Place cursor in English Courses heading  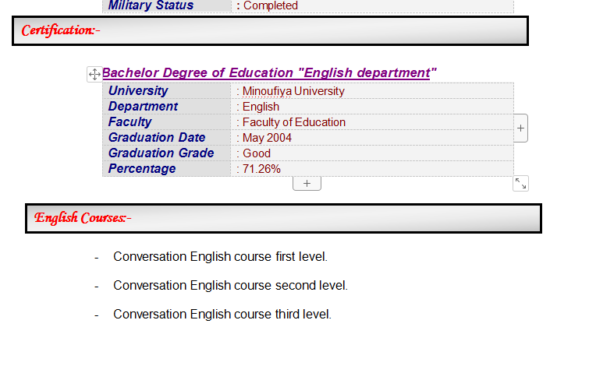82,218
